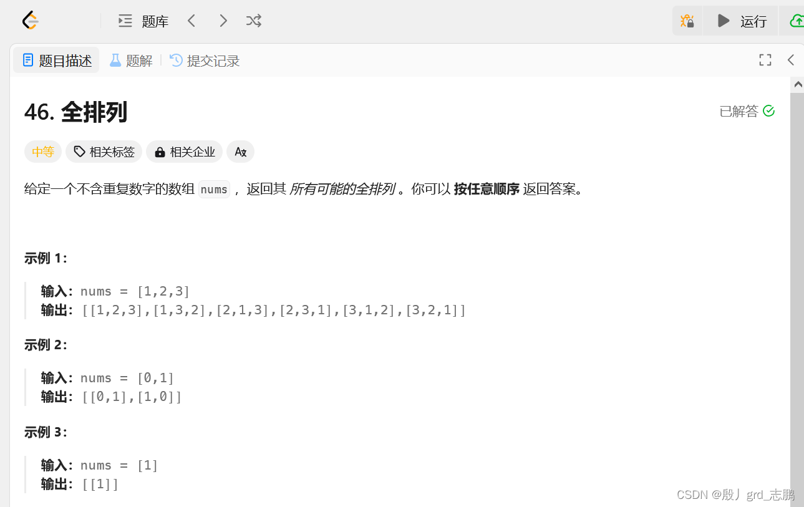The height and width of the screenshot is (507, 804).
Task: Show 相关企业 related companies
Action: click(185, 152)
